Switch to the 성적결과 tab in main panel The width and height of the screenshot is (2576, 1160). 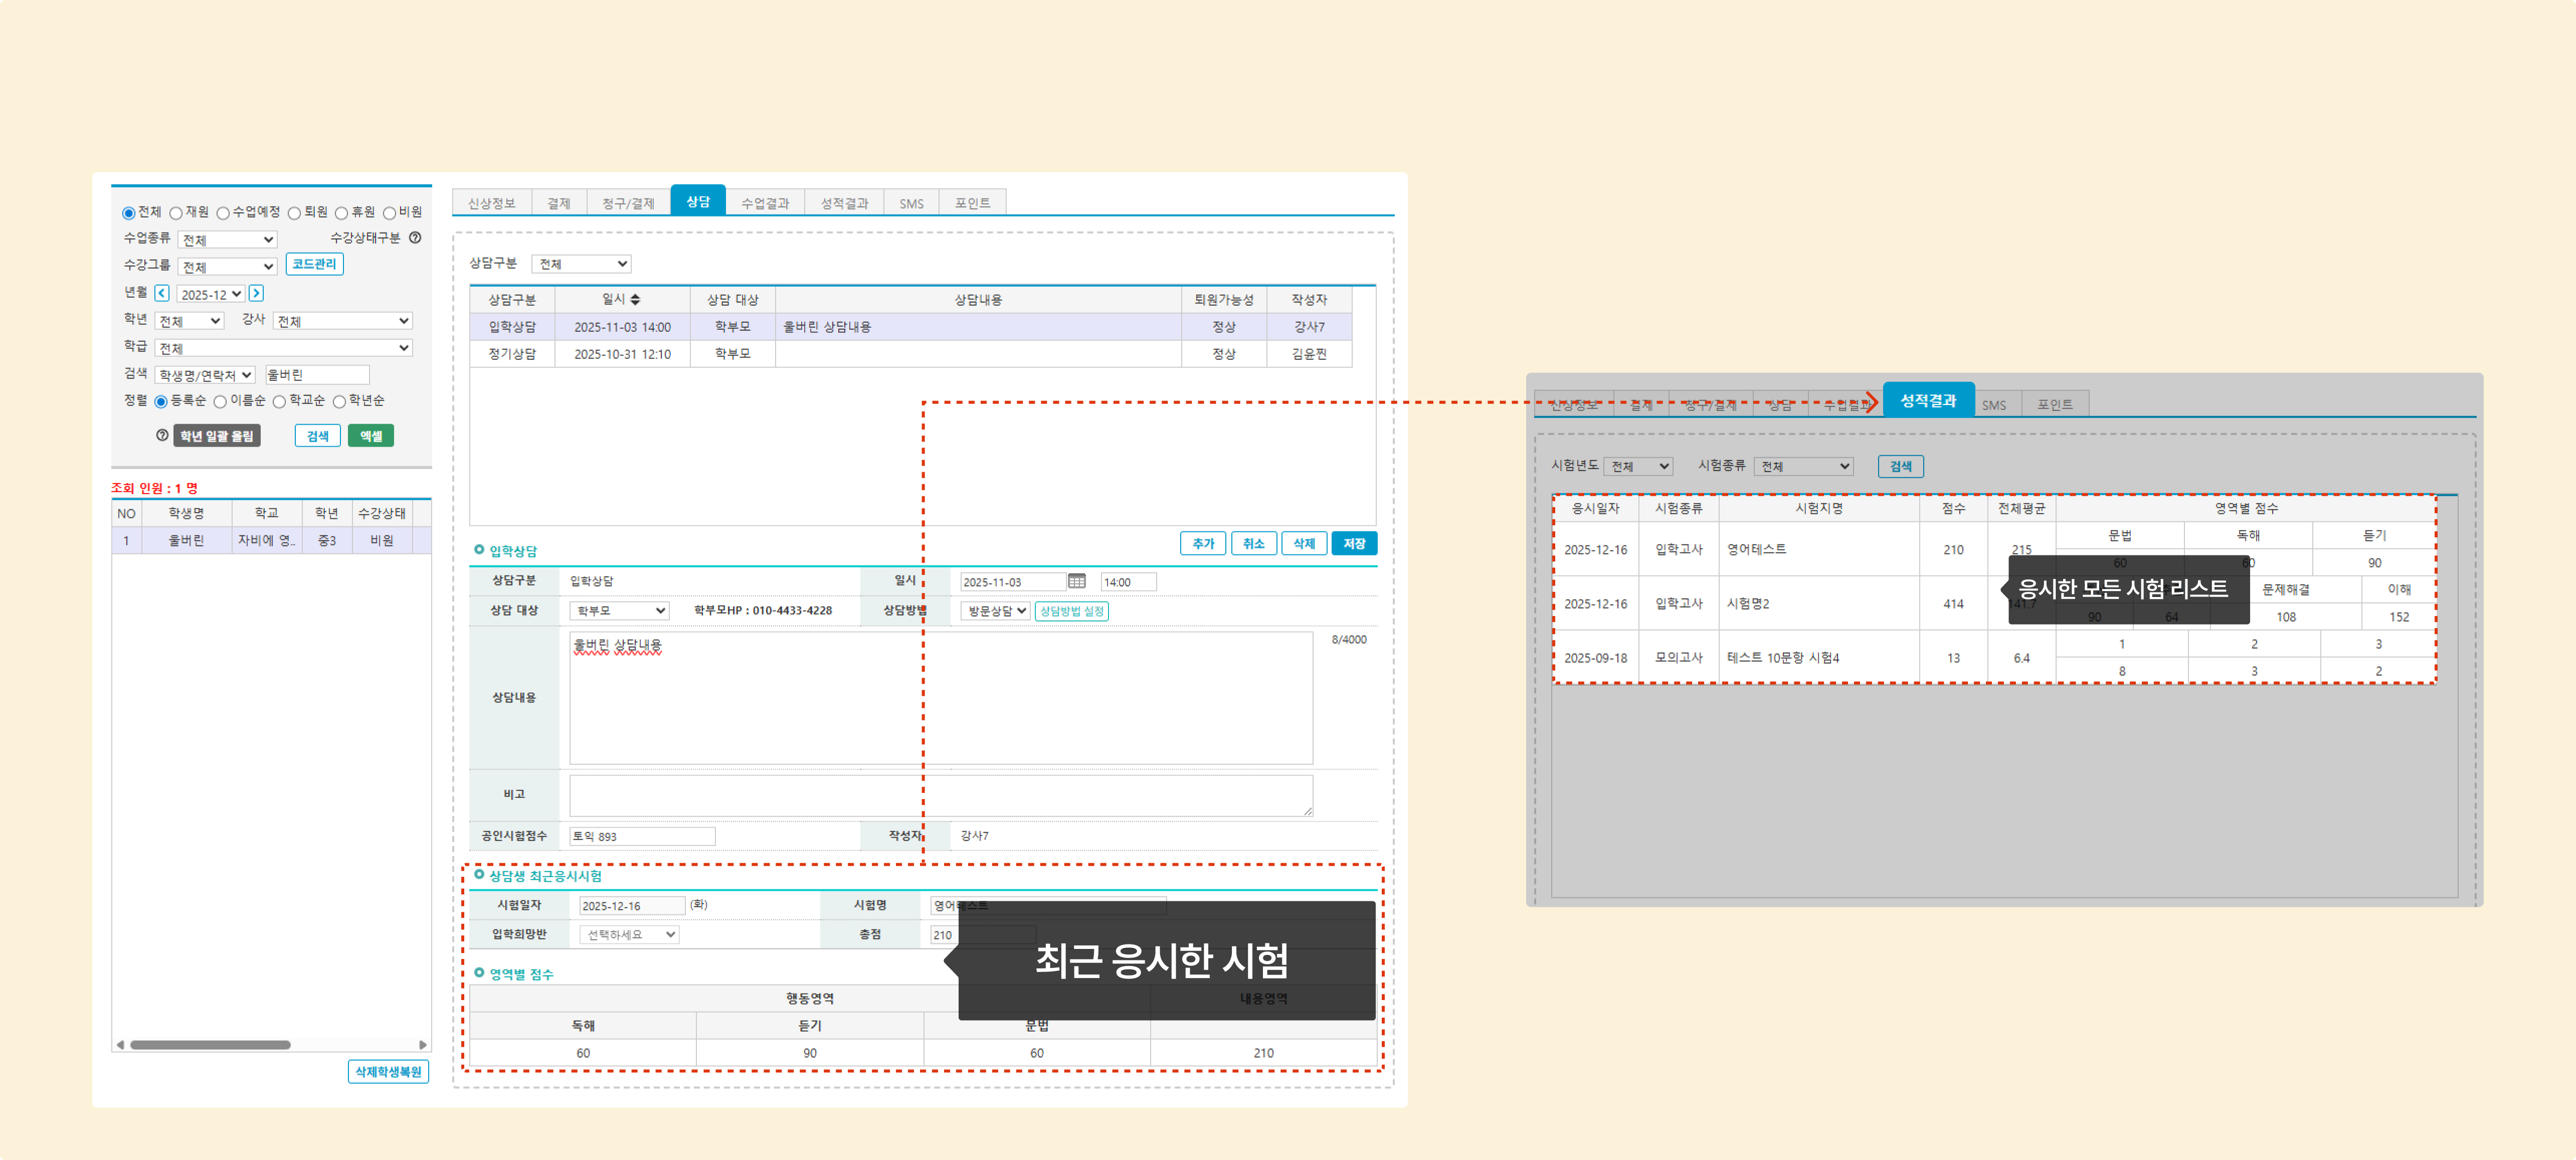[845, 203]
